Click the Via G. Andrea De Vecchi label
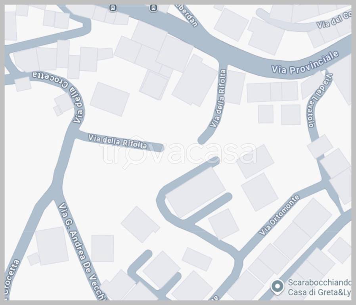The height and width of the screenshot is (305, 356). [x=82, y=251]
